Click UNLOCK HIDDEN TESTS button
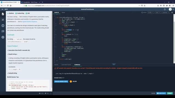 coord(61,81)
